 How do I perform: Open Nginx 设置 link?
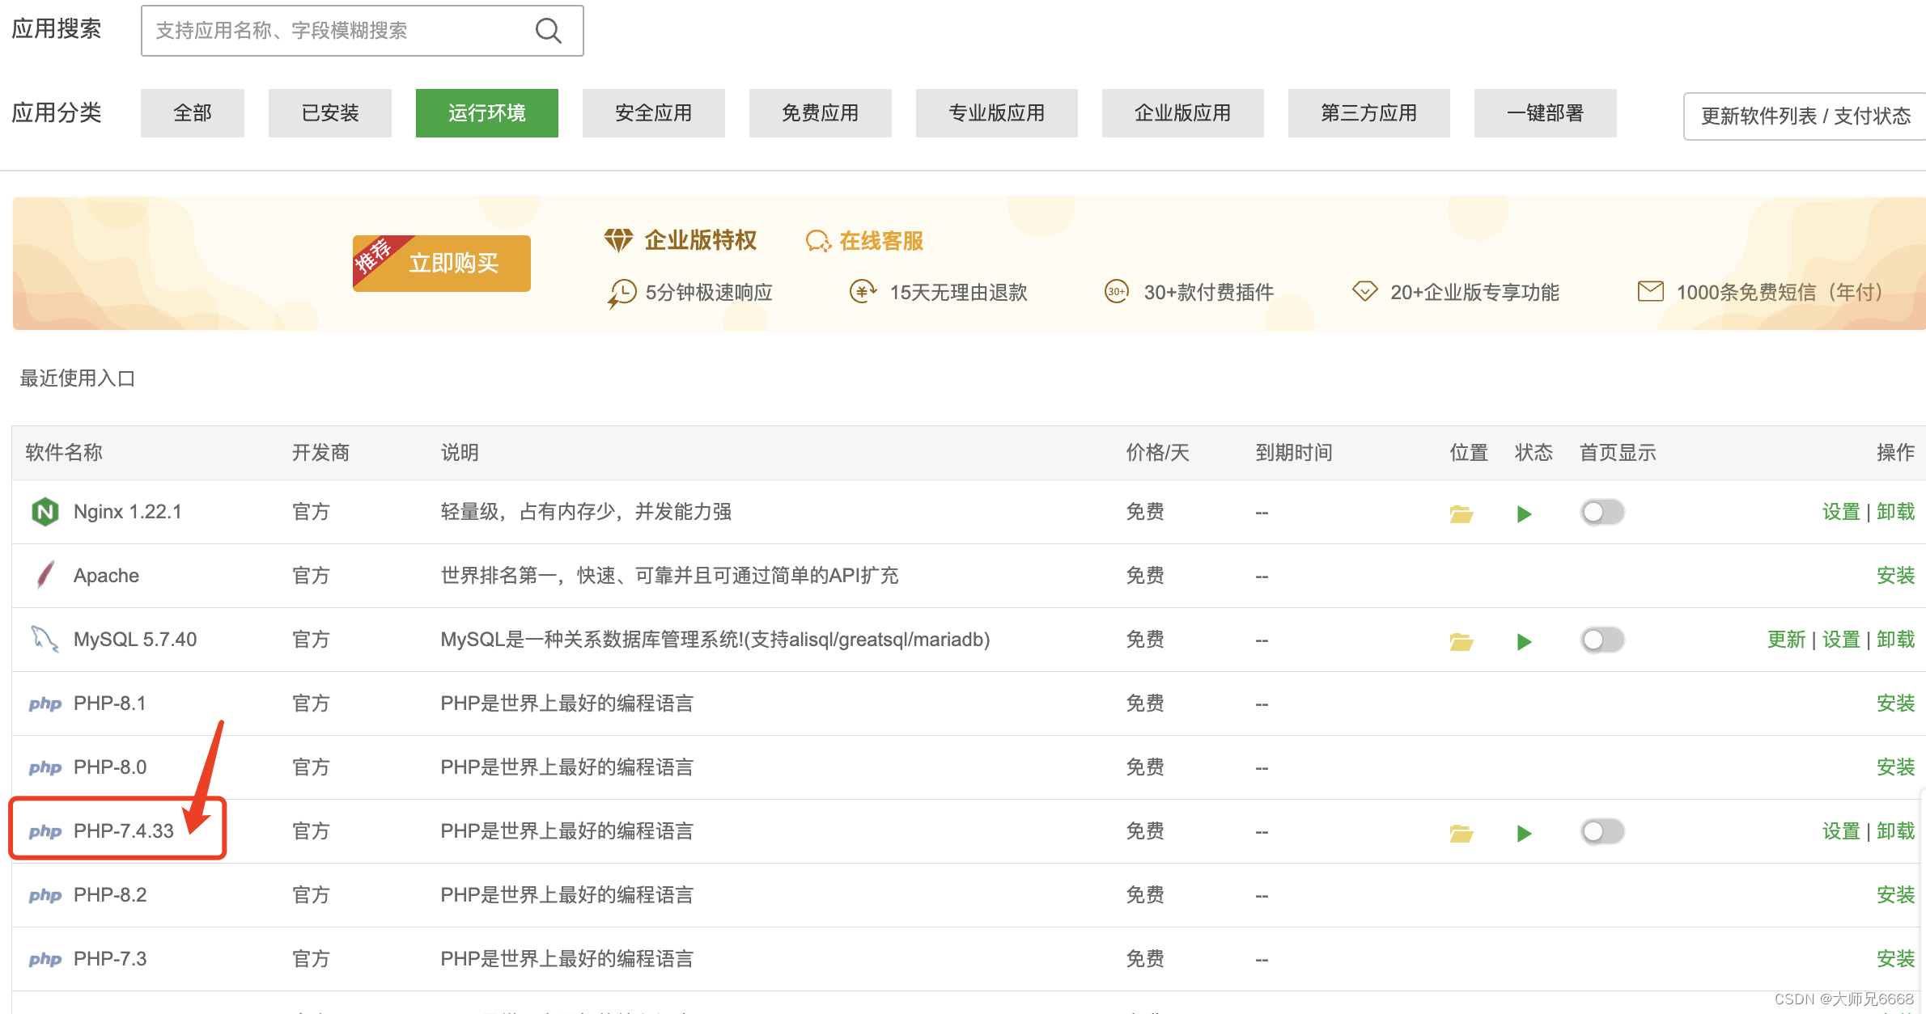[1841, 512]
